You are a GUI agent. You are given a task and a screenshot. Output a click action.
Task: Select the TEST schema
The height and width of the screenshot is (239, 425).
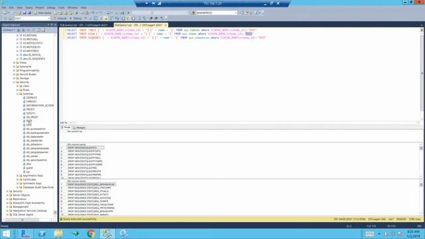tap(29, 121)
